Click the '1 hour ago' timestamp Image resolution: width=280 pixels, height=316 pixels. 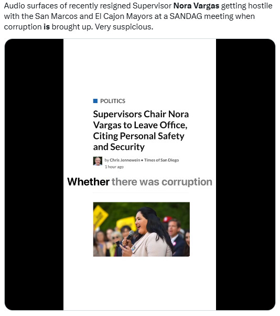tap(114, 167)
